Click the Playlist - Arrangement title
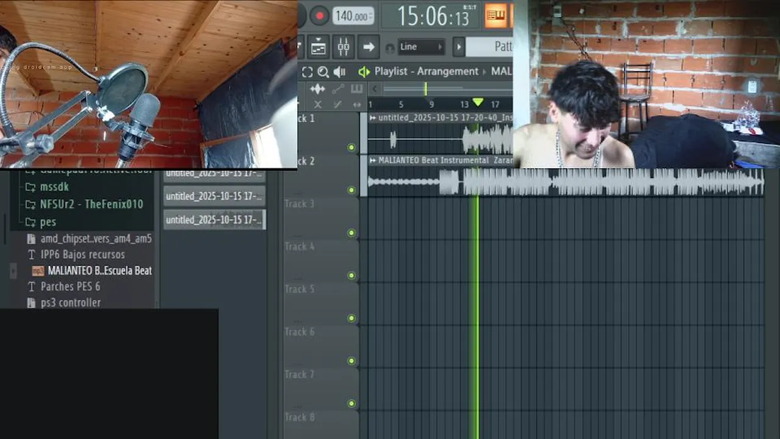This screenshot has height=439, width=780. (427, 71)
